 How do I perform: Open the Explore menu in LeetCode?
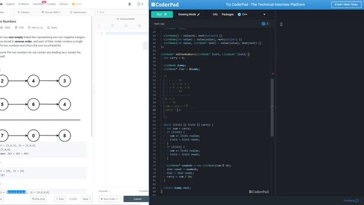click(10, 4)
